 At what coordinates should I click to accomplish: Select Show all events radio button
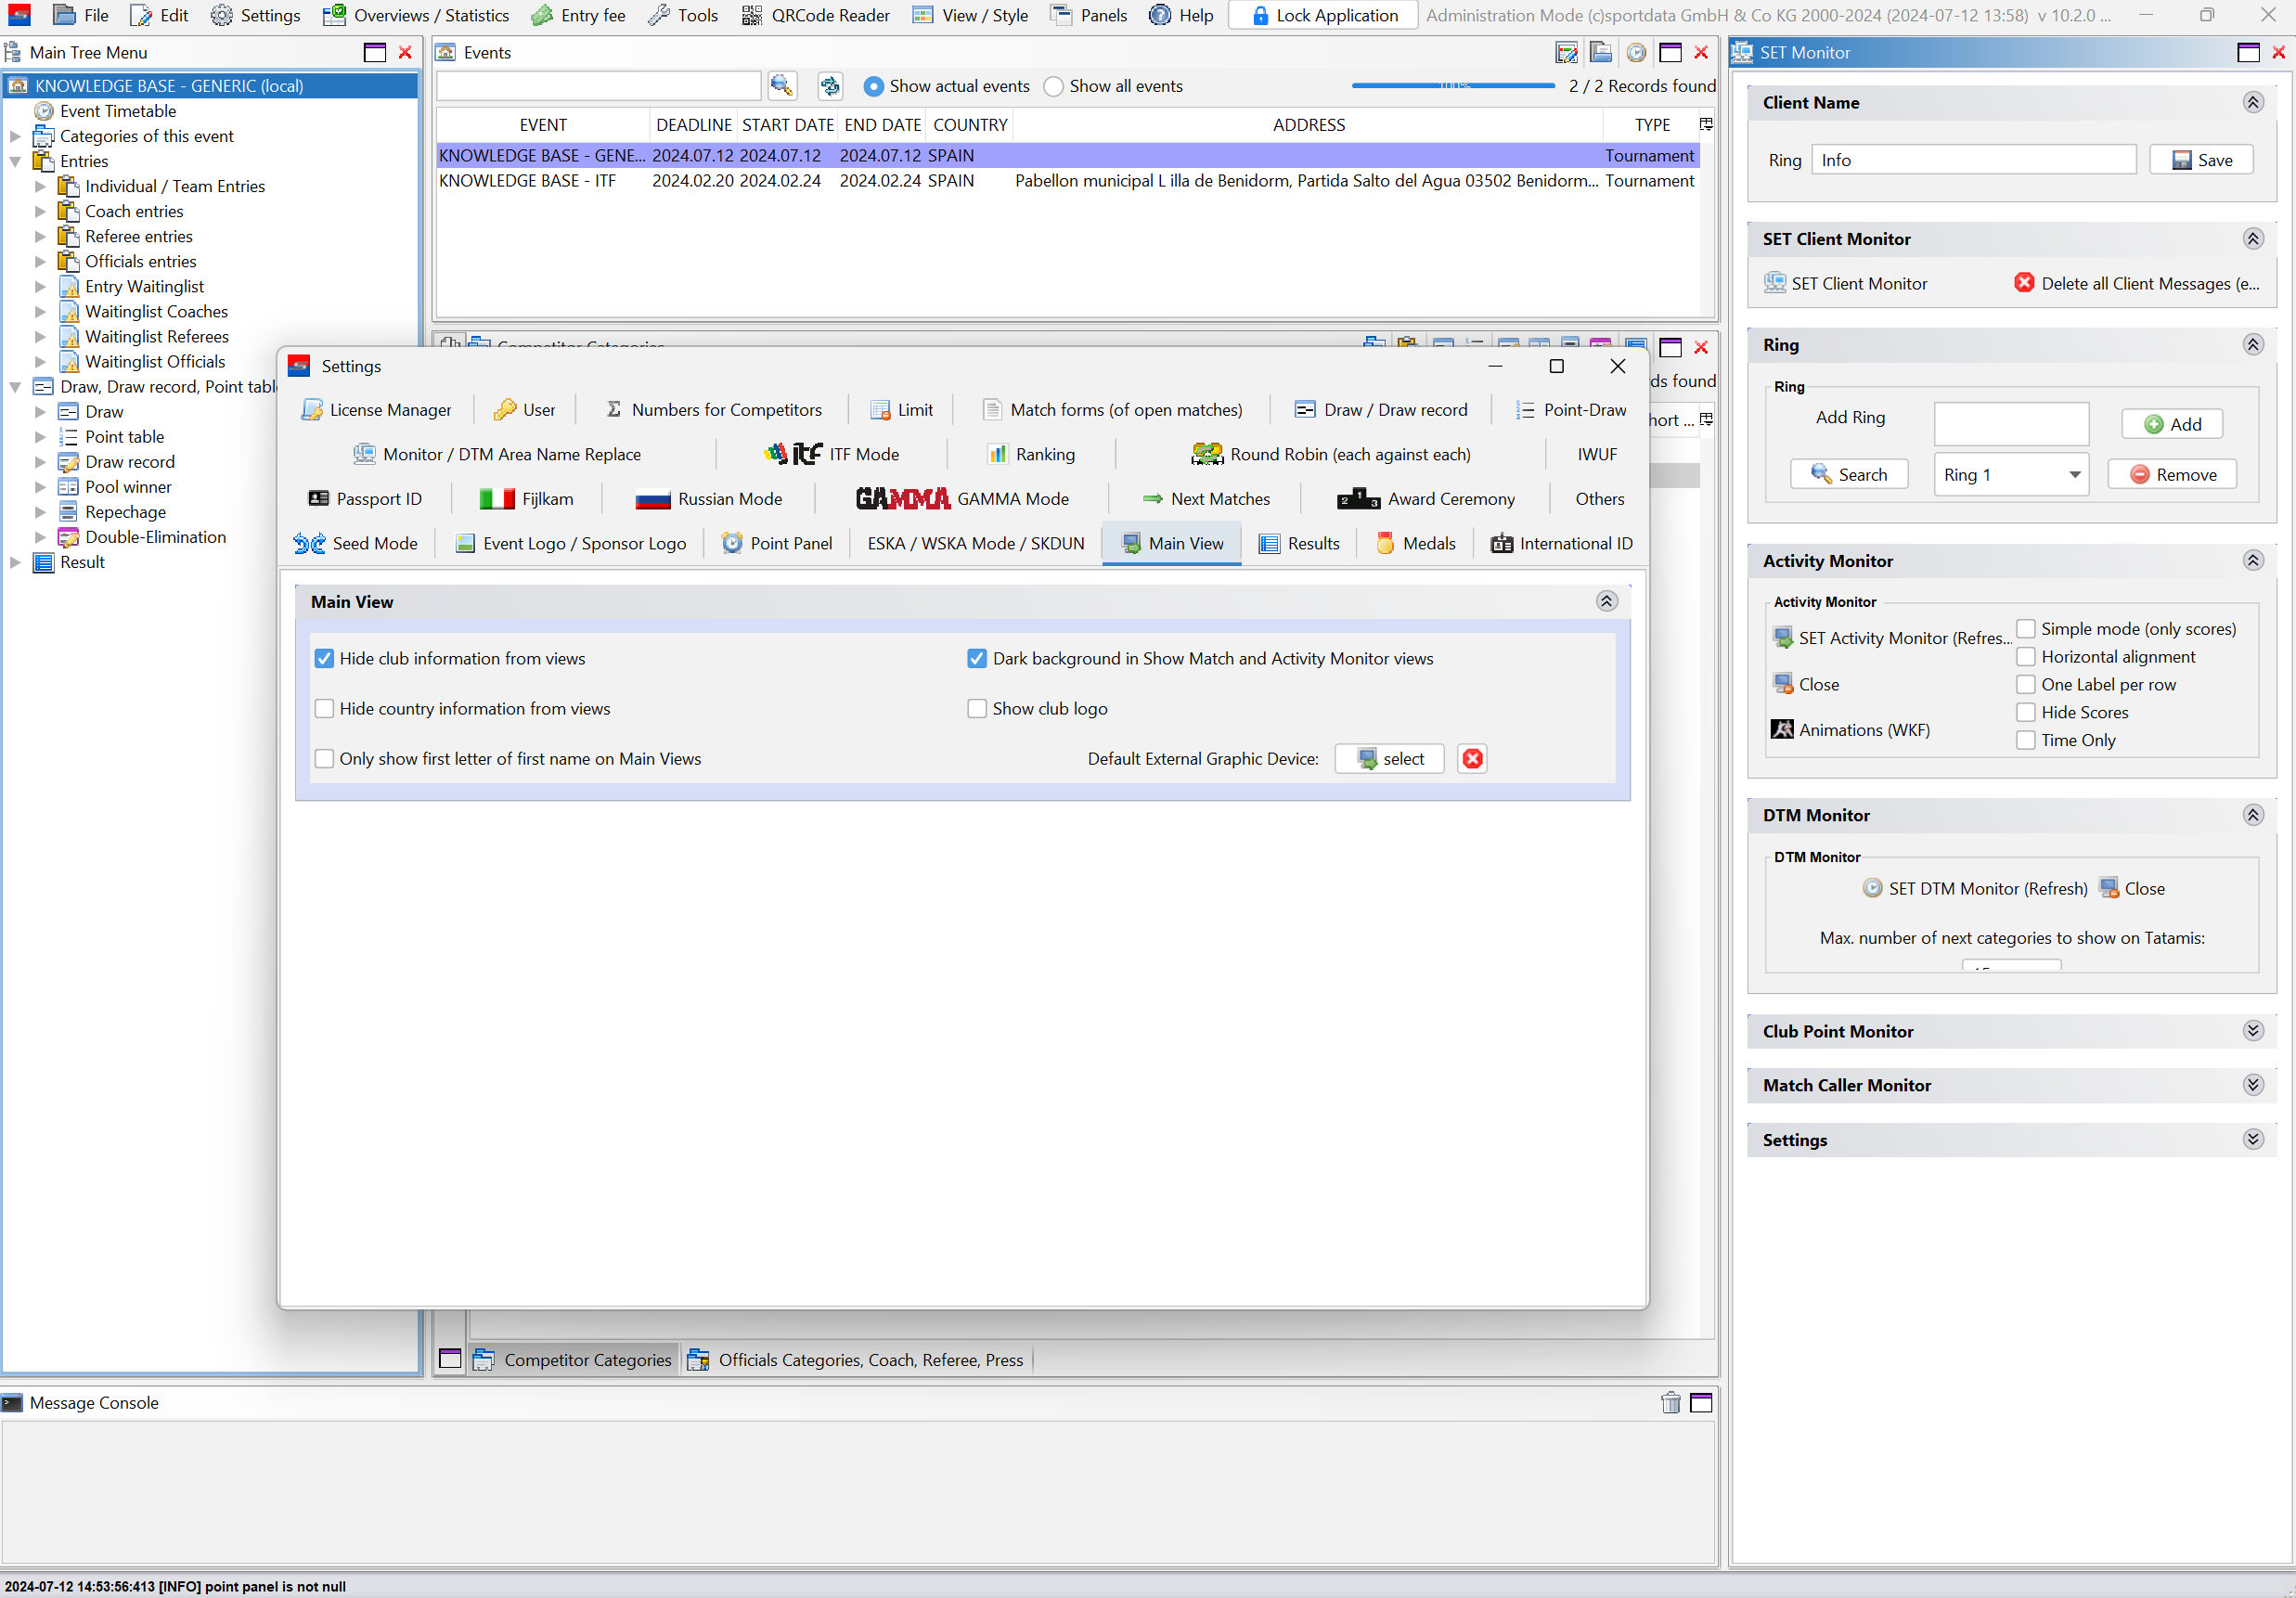coord(1053,86)
